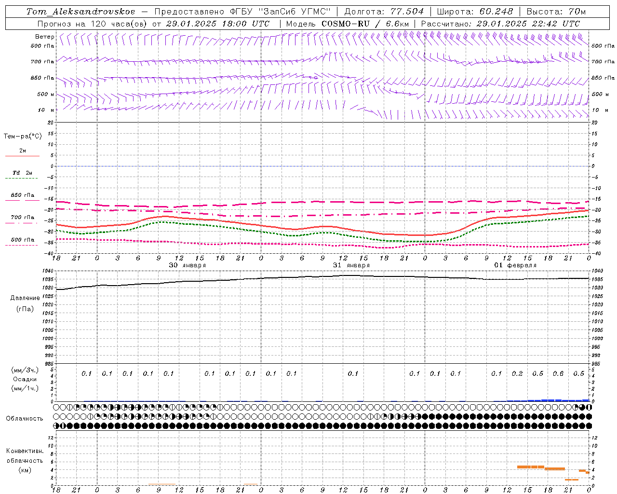The height and width of the screenshot is (494, 617).
Task: Click the date label 01 февраля
Action: pos(515,265)
